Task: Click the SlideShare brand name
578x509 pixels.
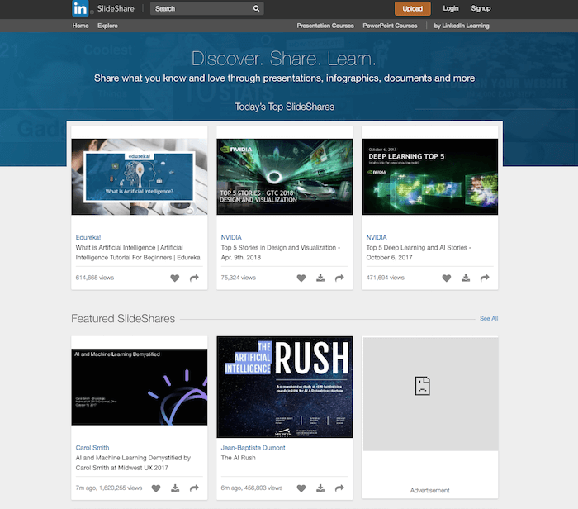Action: (116, 8)
